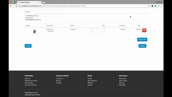Click the pen-shaped extension icon in toolbar
This screenshot has height=97, width=172.
tap(159, 6)
